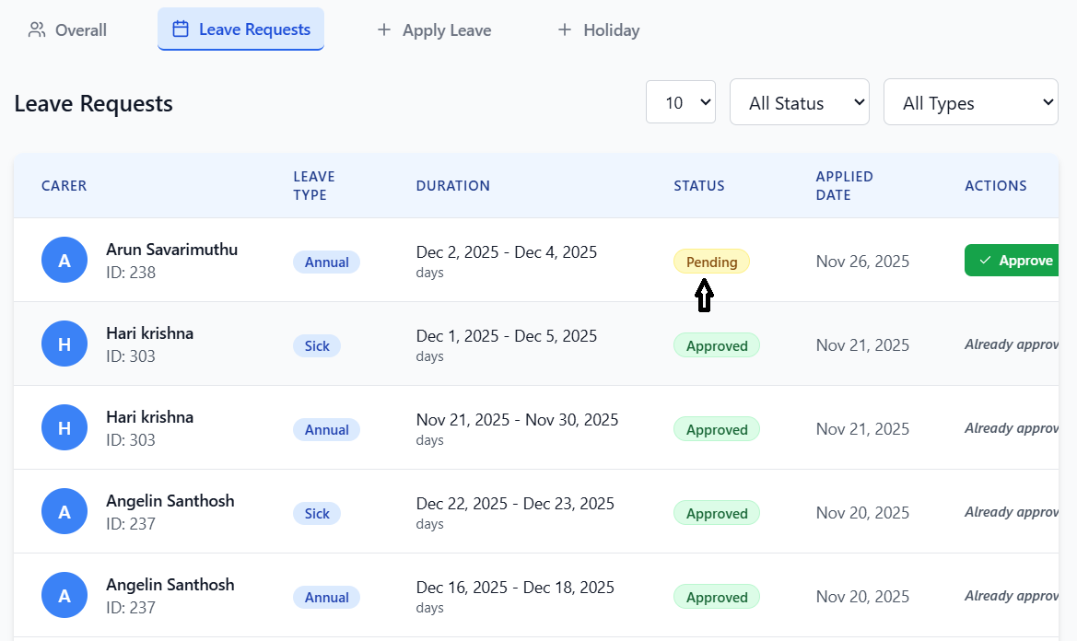This screenshot has width=1077, height=641.
Task: Open the rows-per-page dropdown showing 10
Action: click(681, 102)
